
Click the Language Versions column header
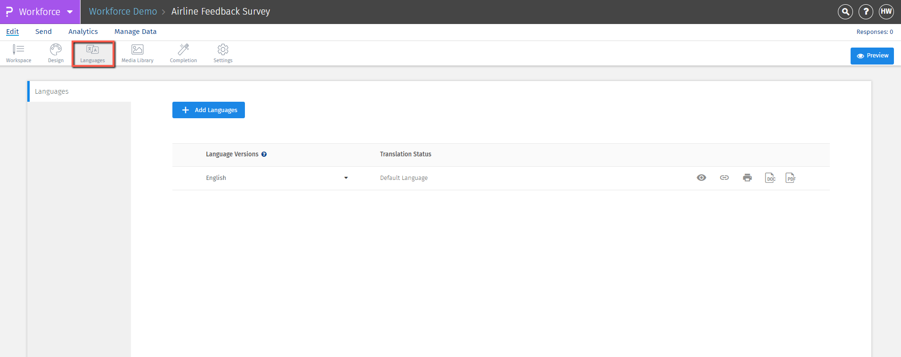(232, 154)
